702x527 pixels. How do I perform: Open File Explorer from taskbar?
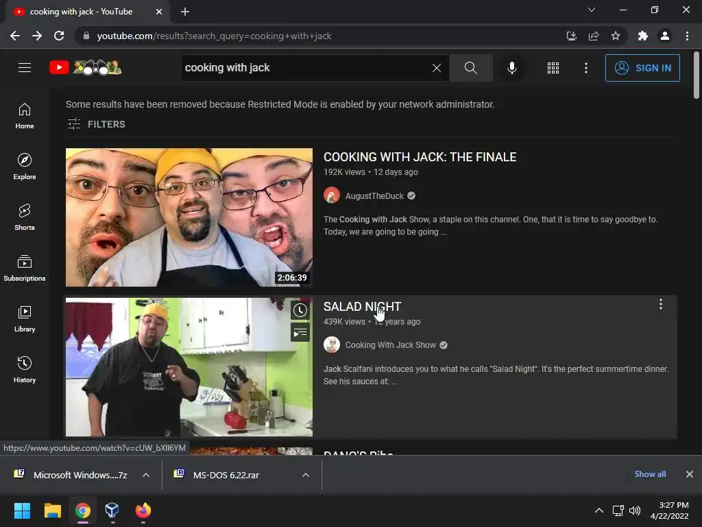(52, 511)
